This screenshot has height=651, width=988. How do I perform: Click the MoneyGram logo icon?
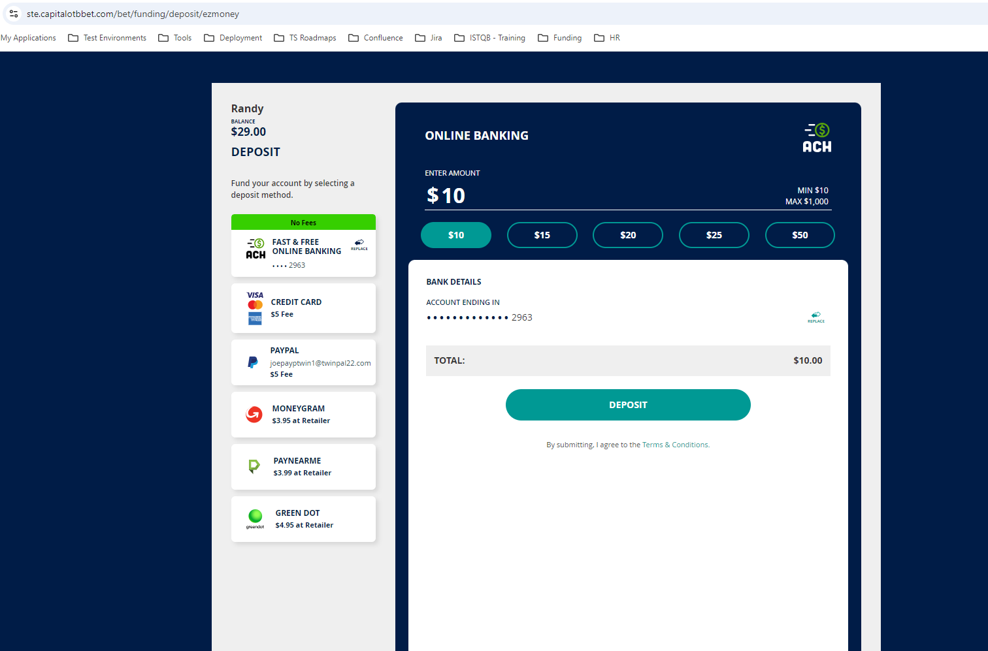coord(254,414)
